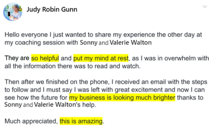Click highlighted 'my business is looking much brighter'

122,98
